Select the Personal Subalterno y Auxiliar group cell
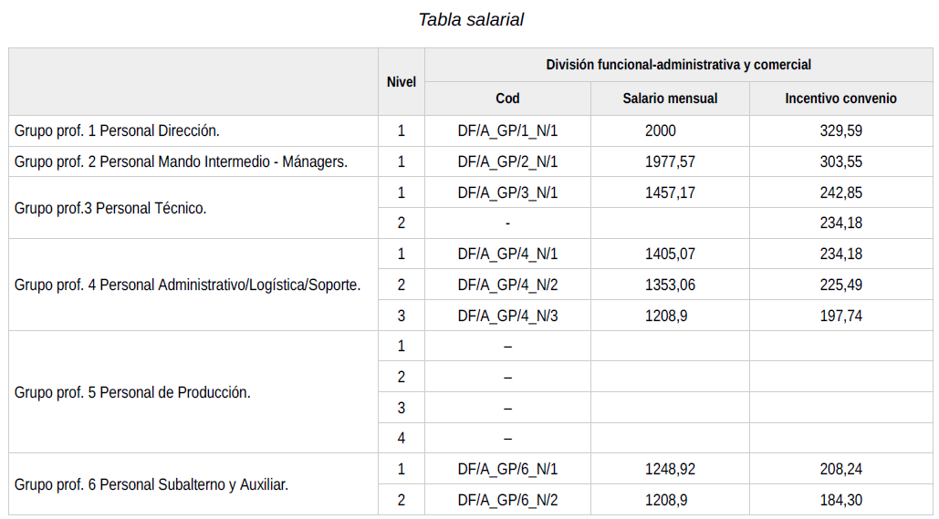Image resolution: width=939 pixels, height=519 pixels. point(151,484)
